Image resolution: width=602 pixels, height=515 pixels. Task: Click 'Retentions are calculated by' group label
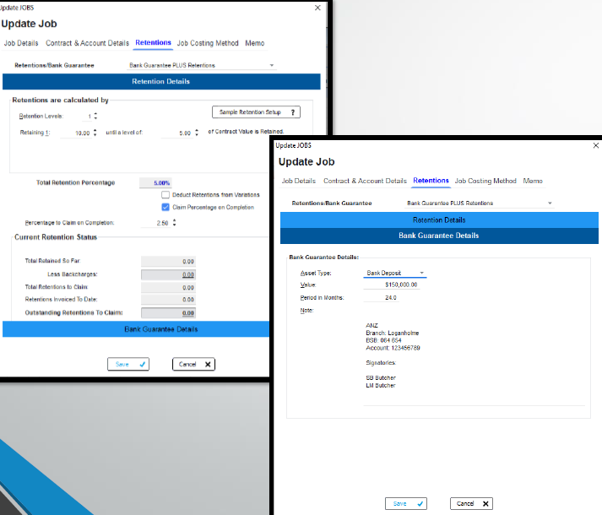[60, 100]
